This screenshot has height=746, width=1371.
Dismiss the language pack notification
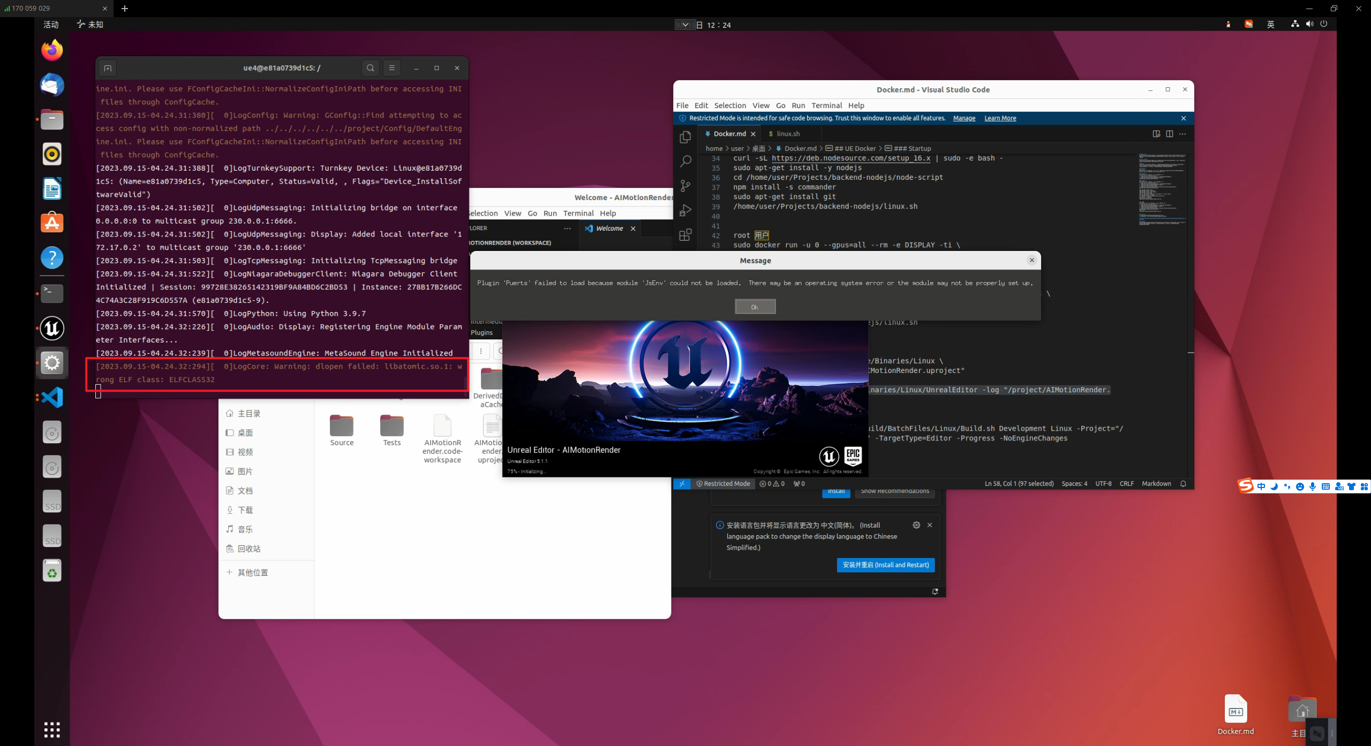tap(930, 525)
